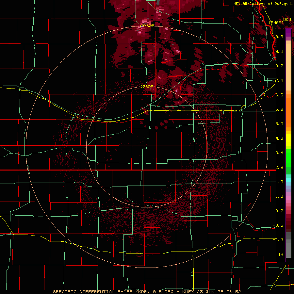Select the 8.2 value on color scale
This screenshot has width=294, height=294.
click(279, 66)
